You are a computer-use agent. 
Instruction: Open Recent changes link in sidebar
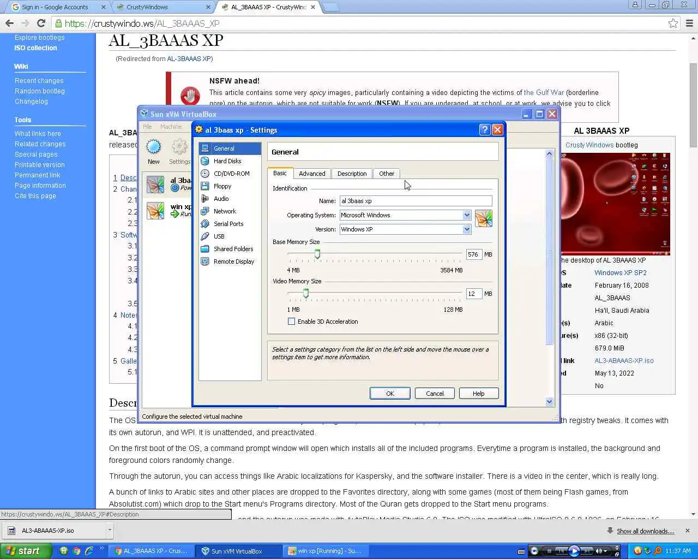click(x=39, y=81)
